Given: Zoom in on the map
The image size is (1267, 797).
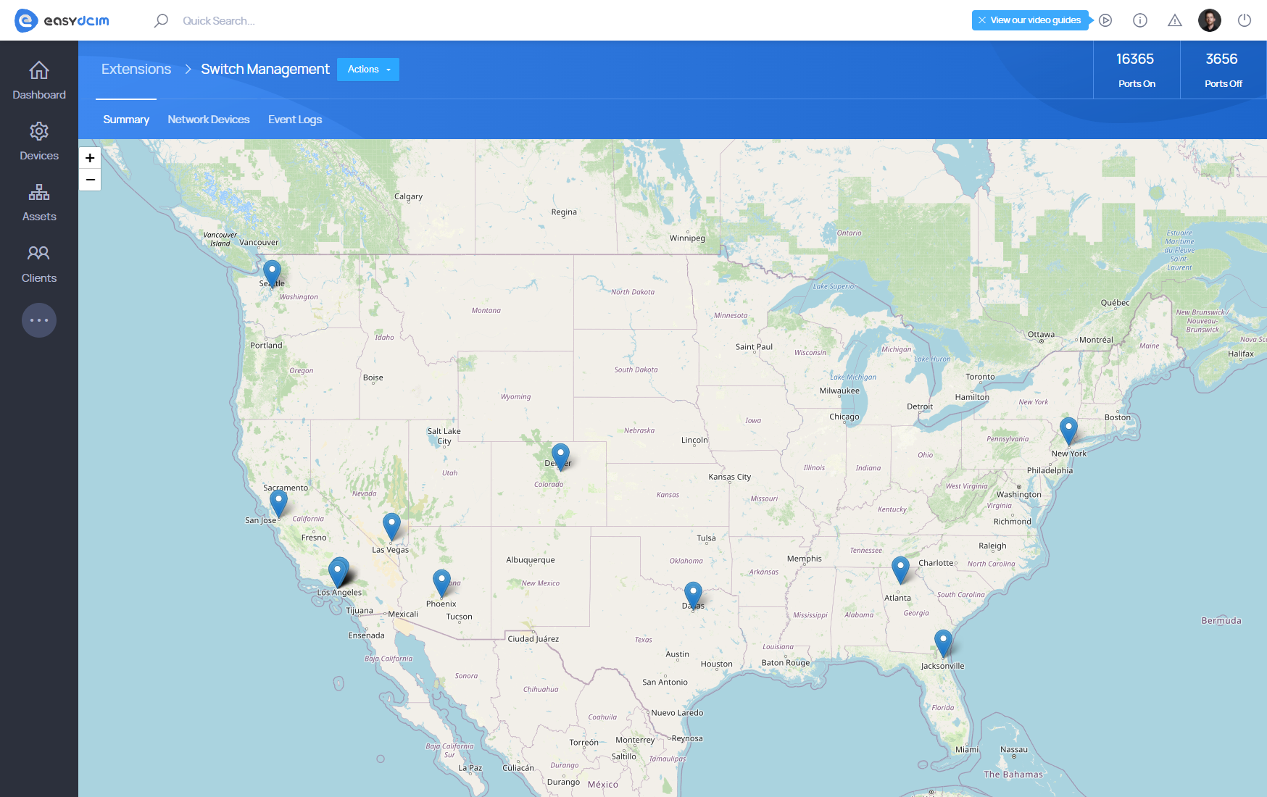Looking at the screenshot, I should [x=90, y=158].
